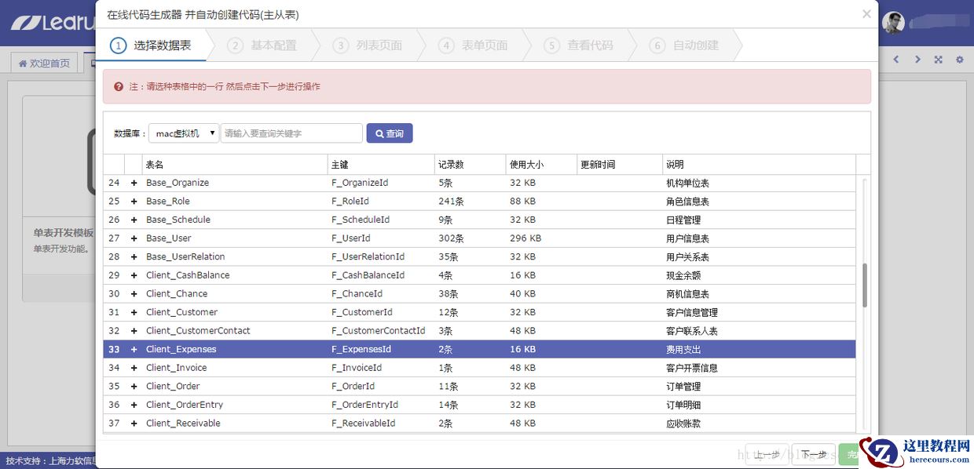Close the code generator dialog
This screenshot has height=469, width=974.
pos(866,14)
